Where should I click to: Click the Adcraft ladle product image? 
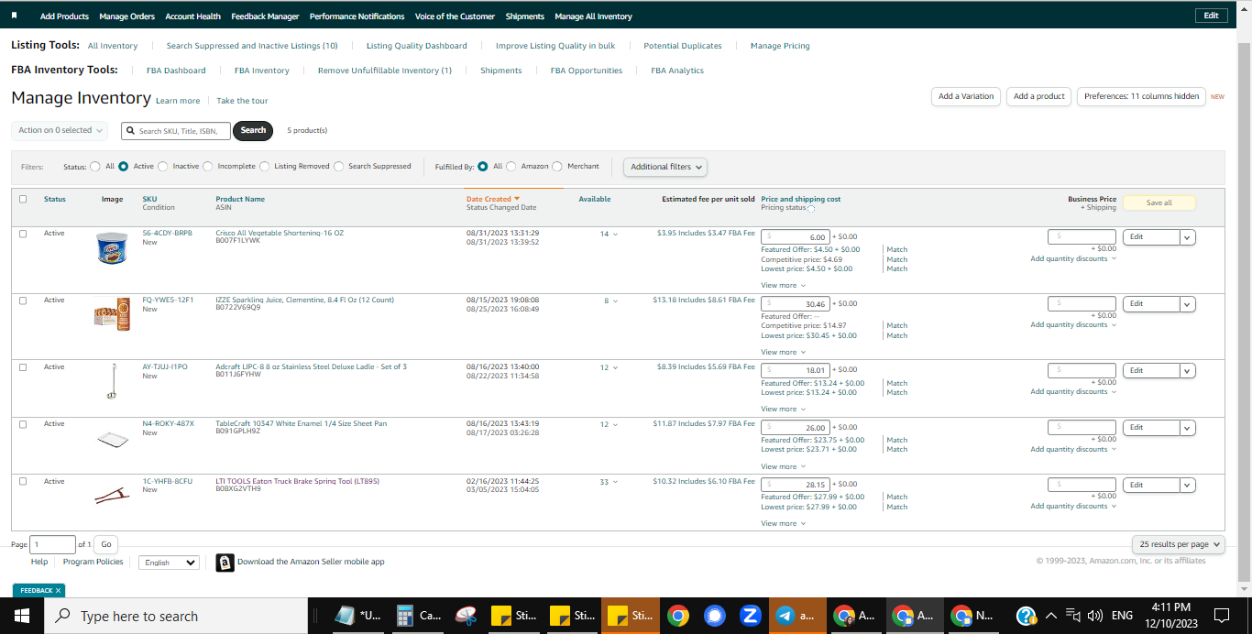[x=110, y=381]
